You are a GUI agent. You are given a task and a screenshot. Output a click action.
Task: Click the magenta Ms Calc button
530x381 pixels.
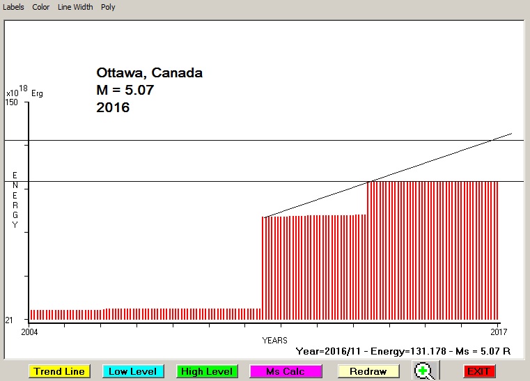tap(286, 371)
